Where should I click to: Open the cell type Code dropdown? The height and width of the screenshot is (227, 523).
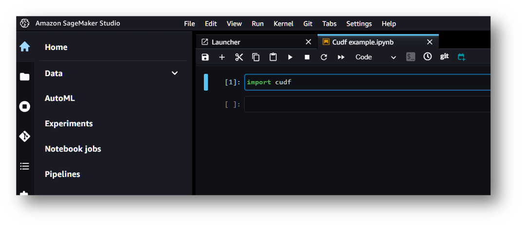tap(376, 57)
